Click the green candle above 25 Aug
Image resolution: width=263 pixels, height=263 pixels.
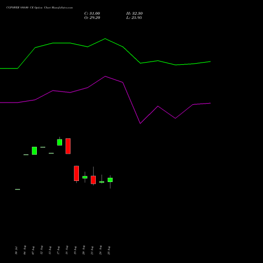(x=110, y=180)
